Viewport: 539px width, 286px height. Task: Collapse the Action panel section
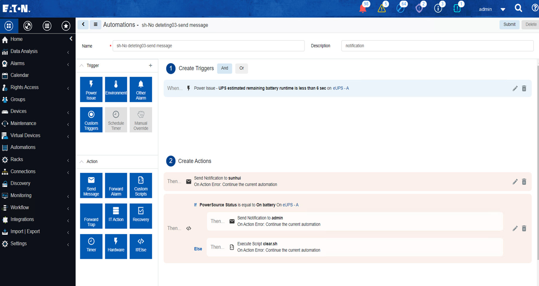(x=82, y=162)
